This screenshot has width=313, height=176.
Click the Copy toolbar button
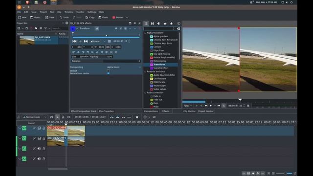pos(90,18)
